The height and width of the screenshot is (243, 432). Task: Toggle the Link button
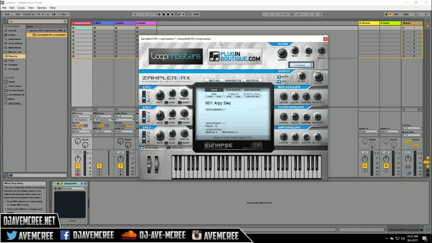(7, 15)
